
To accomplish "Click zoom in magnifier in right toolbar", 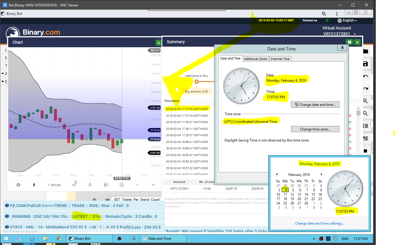I will point(365,101).
